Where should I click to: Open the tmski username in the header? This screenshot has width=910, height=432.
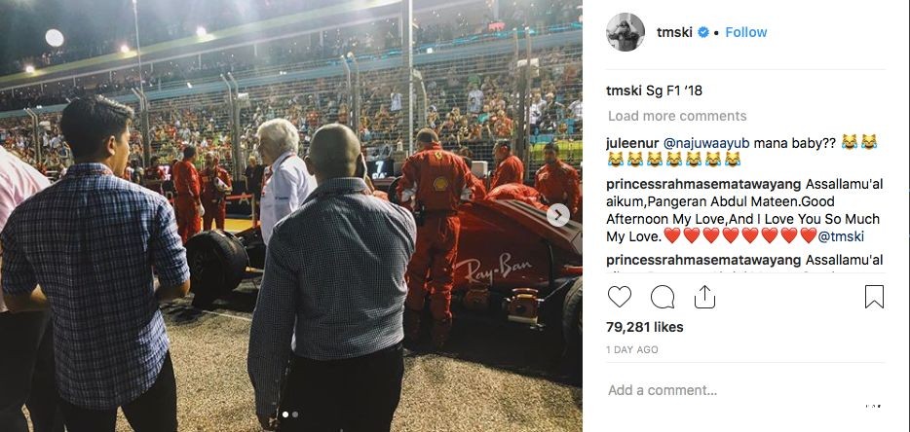click(674, 32)
